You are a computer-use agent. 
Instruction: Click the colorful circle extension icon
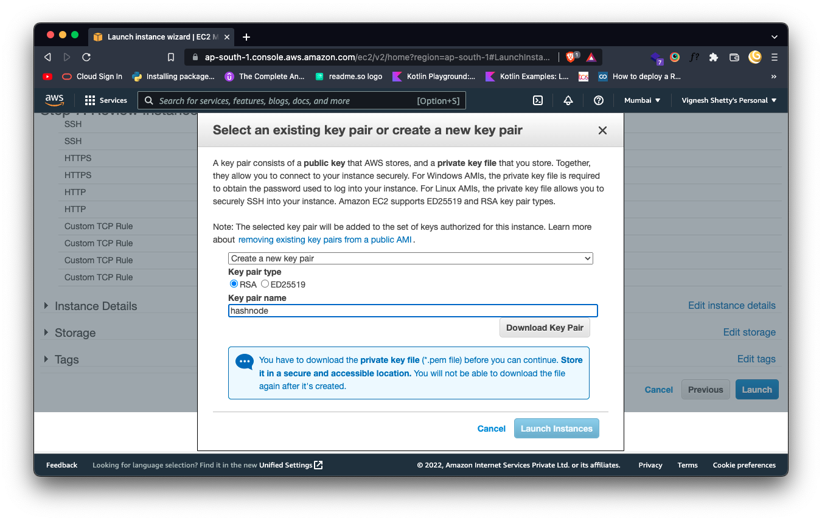click(675, 57)
